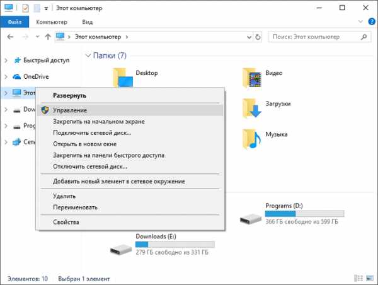The image size is (378, 285).
Task: Choose Свойства in the context menu
Action: [x=130, y=222]
